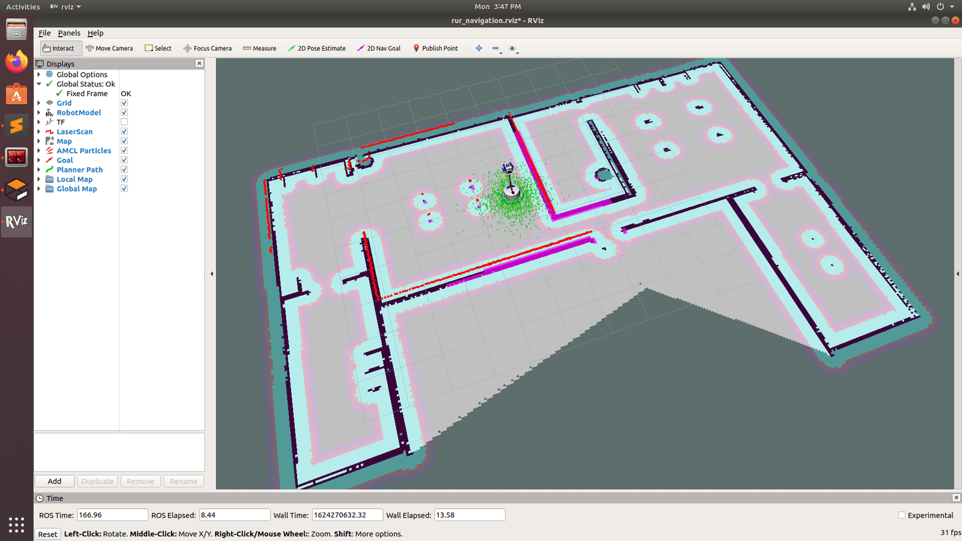The width and height of the screenshot is (962, 541).
Task: Toggle the Experimental checkbox
Action: click(901, 515)
